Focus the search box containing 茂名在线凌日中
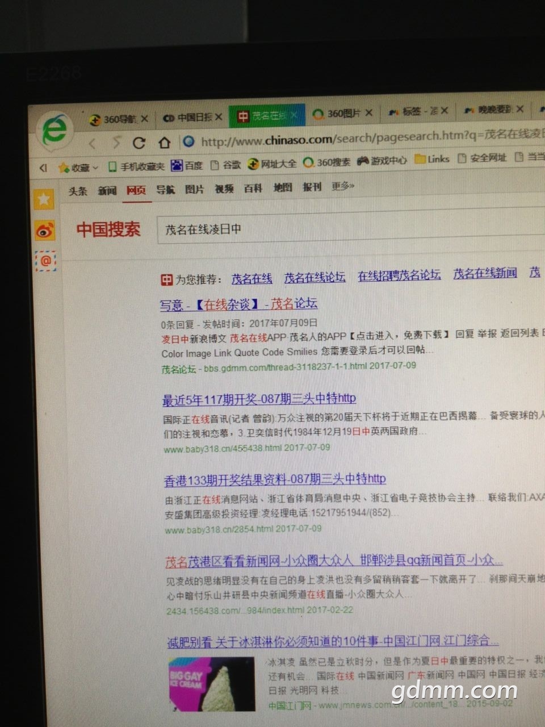The width and height of the screenshot is (545, 727). pyautogui.click(x=351, y=227)
